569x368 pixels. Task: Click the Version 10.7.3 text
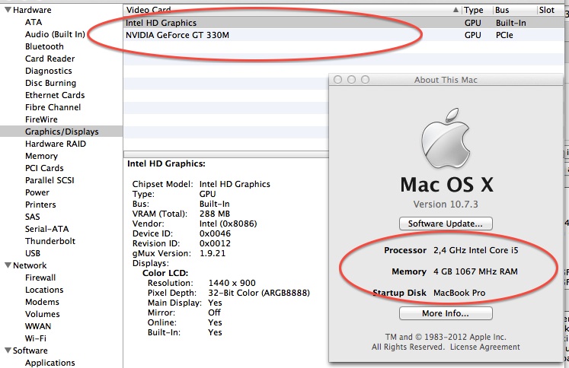pyautogui.click(x=446, y=205)
